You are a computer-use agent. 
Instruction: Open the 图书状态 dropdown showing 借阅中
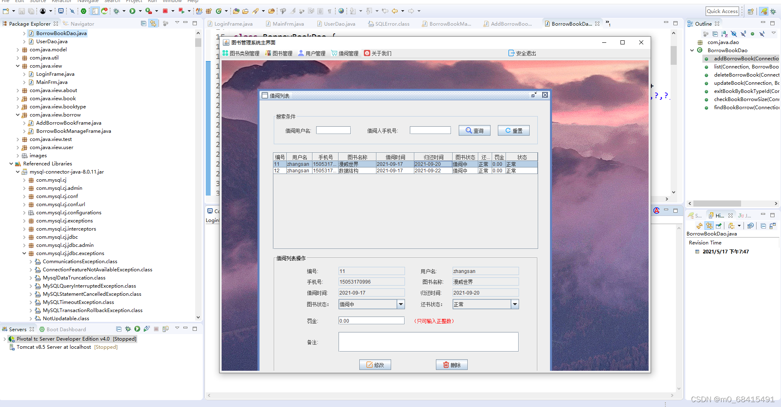click(401, 304)
